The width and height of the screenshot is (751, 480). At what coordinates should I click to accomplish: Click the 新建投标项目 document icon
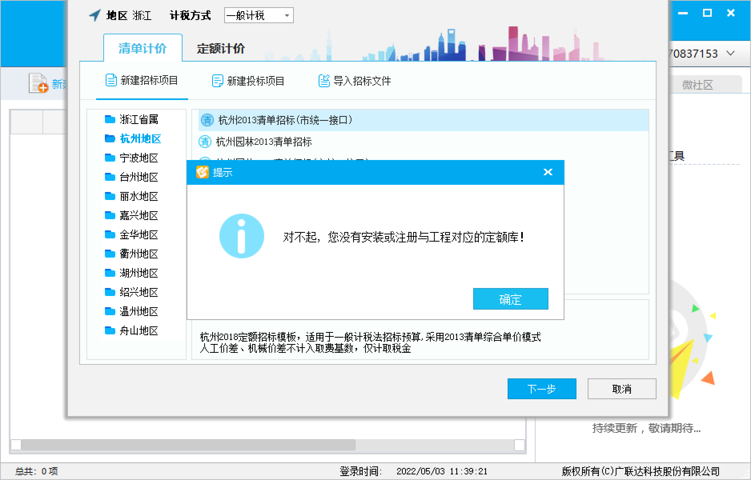[x=217, y=81]
